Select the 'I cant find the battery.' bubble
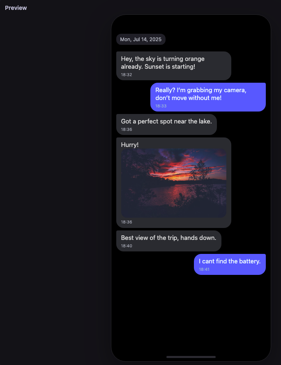281x365 pixels. (230, 265)
